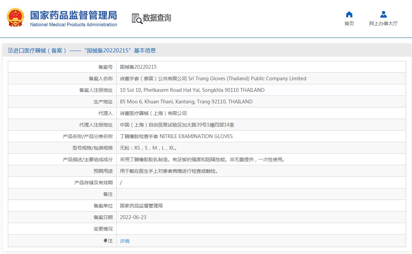The width and height of the screenshot is (412, 254).
Task: Click the 备案号 label cell
Action: point(62,67)
